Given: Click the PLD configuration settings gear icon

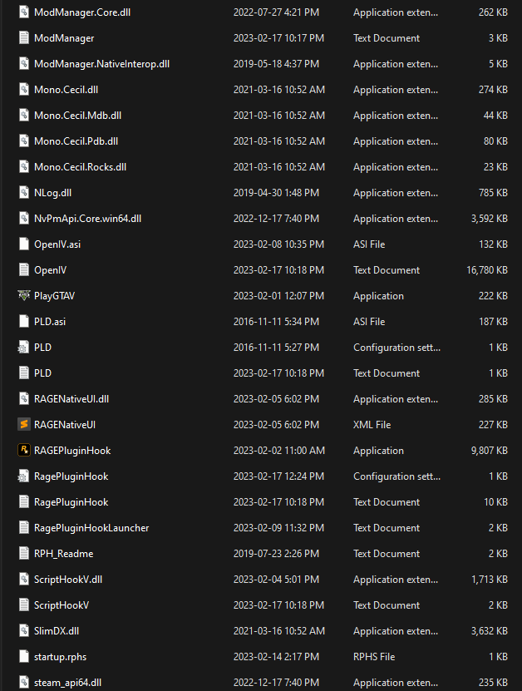Looking at the screenshot, I should pos(23,348).
